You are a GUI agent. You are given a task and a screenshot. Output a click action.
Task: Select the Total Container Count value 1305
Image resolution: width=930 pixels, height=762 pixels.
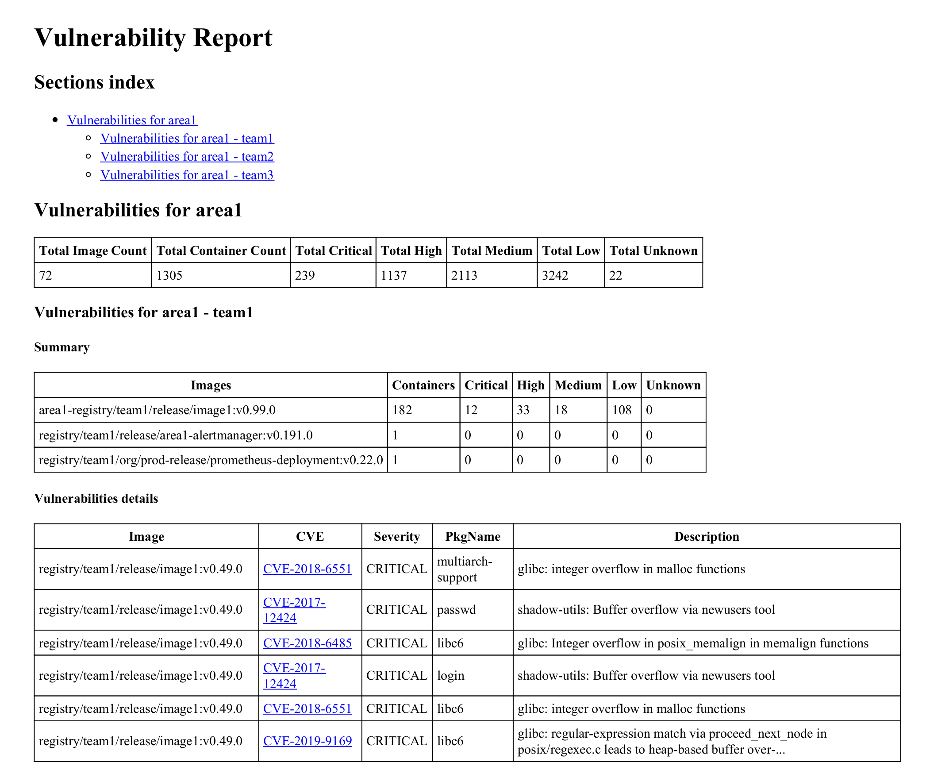pyautogui.click(x=169, y=275)
